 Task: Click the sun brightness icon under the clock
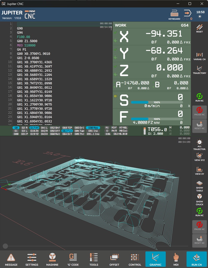(200, 17)
